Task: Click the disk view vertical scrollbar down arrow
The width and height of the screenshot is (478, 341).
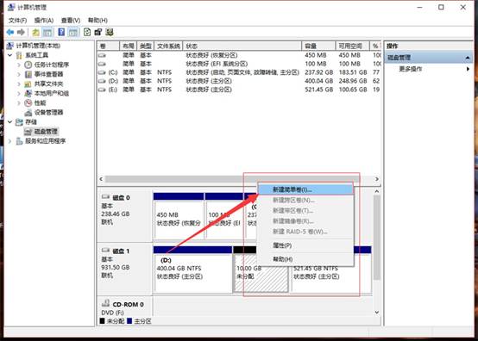Action: click(x=377, y=312)
